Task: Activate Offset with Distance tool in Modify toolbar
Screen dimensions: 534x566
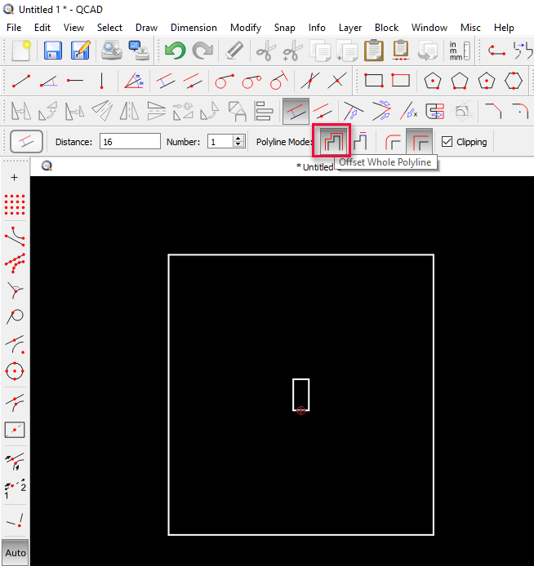Action: (296, 111)
